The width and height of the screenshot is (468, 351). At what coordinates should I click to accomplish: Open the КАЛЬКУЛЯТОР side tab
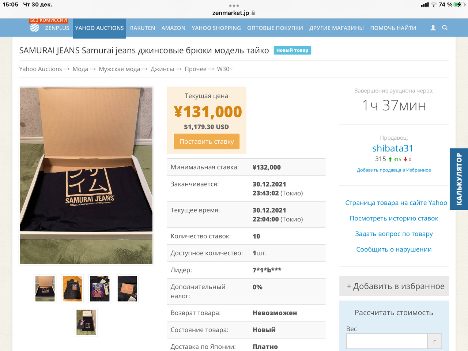(459, 179)
